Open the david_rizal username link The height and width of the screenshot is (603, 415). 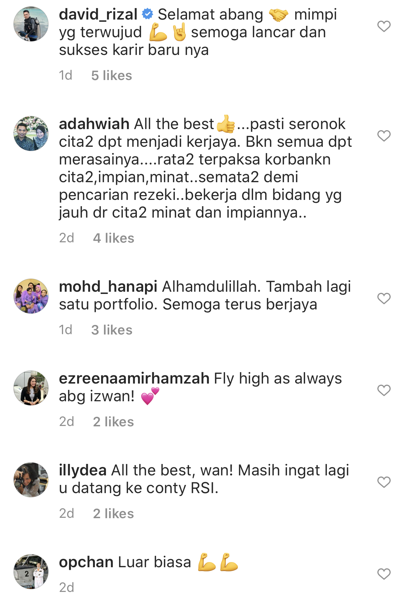(98, 14)
